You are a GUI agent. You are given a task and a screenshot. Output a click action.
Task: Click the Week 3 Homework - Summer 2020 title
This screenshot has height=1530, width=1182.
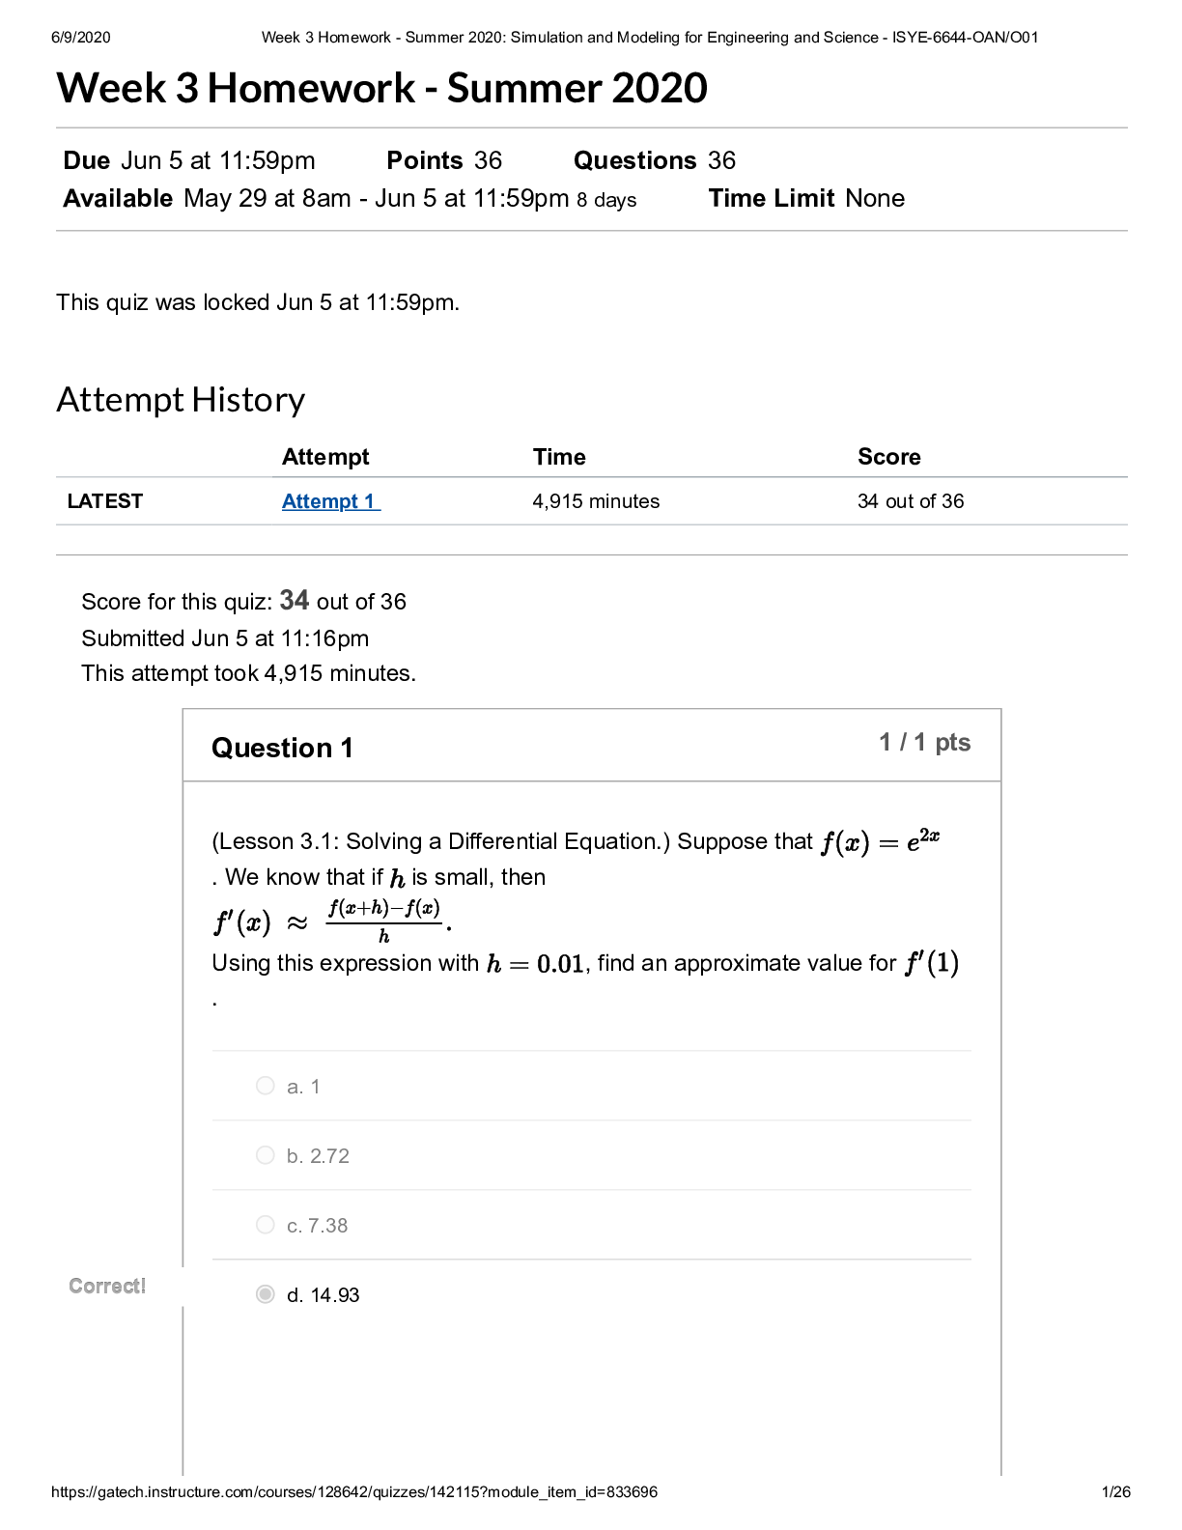click(x=381, y=88)
